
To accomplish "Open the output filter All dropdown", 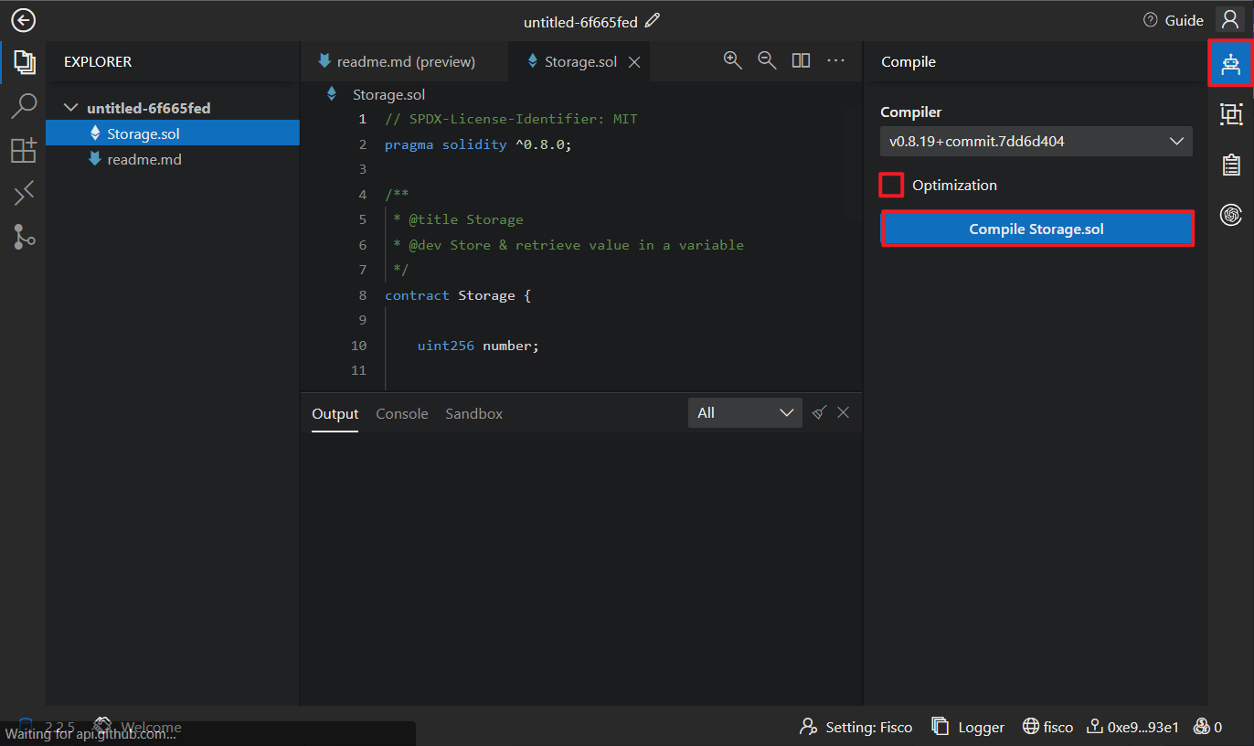I will coord(745,413).
